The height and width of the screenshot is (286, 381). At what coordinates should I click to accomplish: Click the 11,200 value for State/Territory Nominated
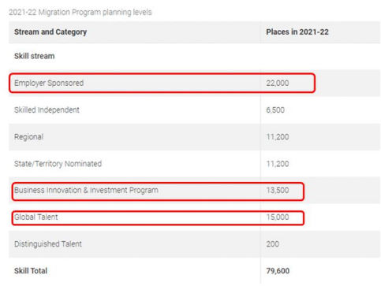278,164
